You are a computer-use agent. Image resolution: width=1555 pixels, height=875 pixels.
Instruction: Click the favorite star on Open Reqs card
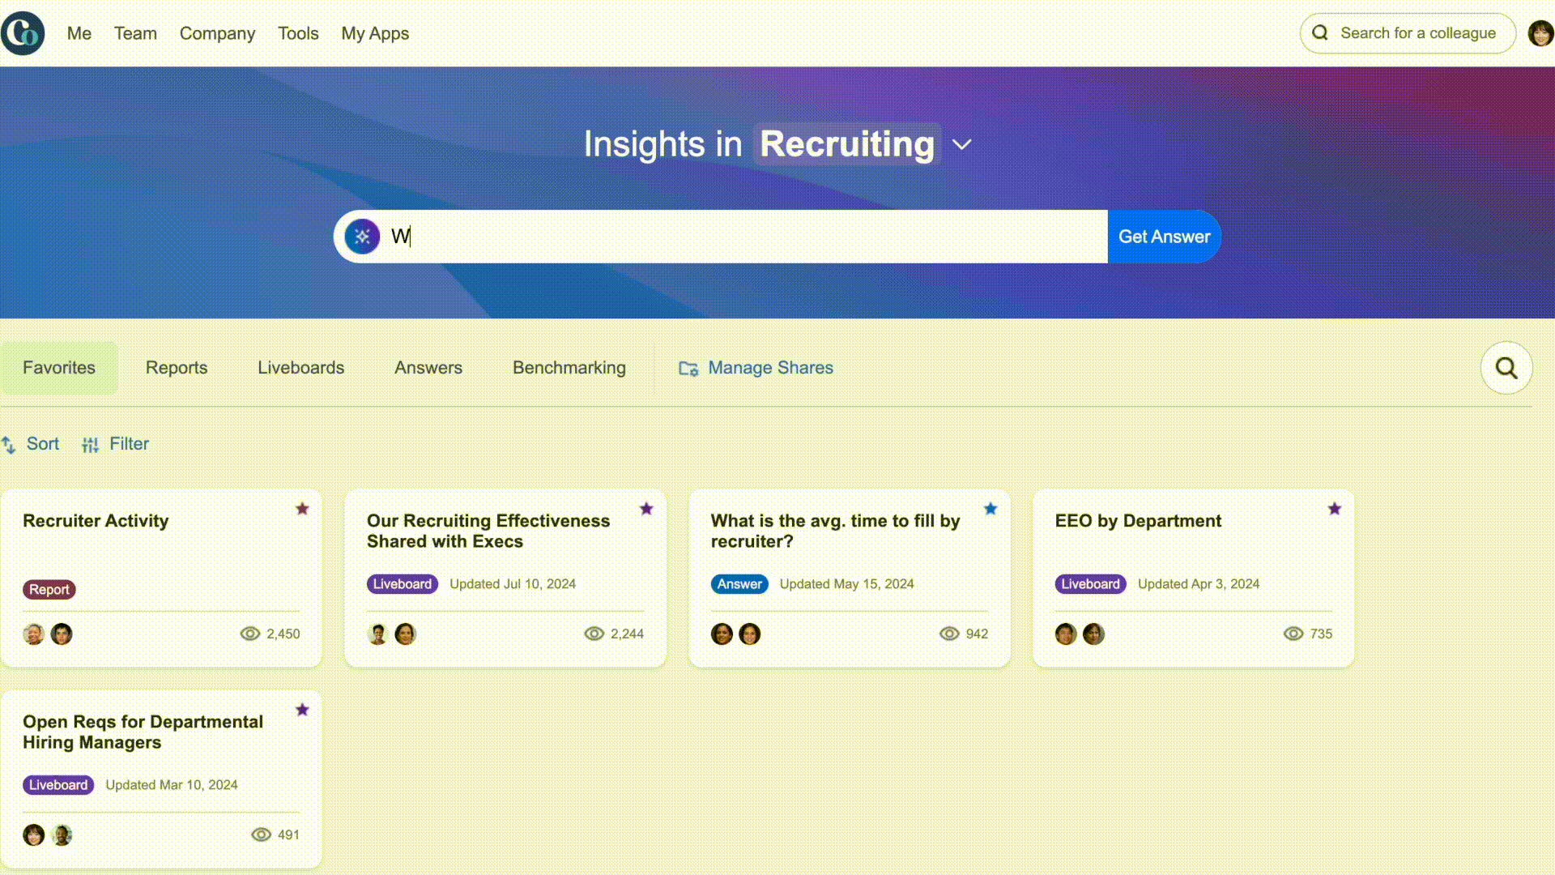302,711
